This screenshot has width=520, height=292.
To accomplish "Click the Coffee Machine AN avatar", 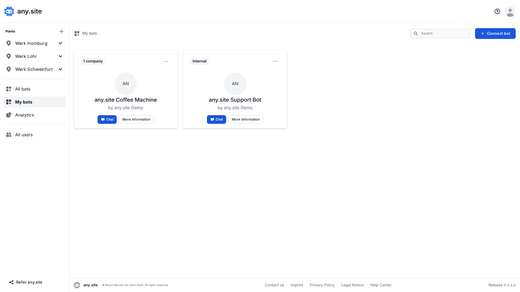I will point(126,84).
